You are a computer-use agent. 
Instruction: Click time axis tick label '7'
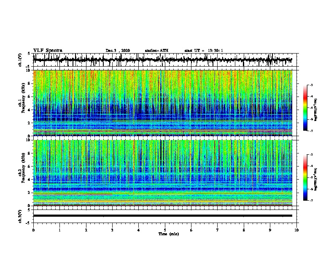218,230
